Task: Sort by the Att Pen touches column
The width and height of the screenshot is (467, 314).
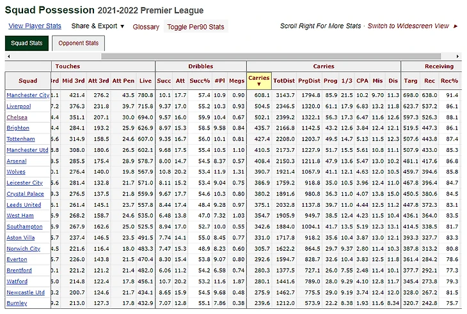Action: pyautogui.click(x=123, y=81)
